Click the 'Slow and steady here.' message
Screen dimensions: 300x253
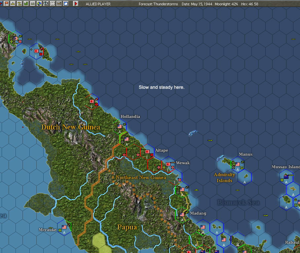(x=162, y=87)
